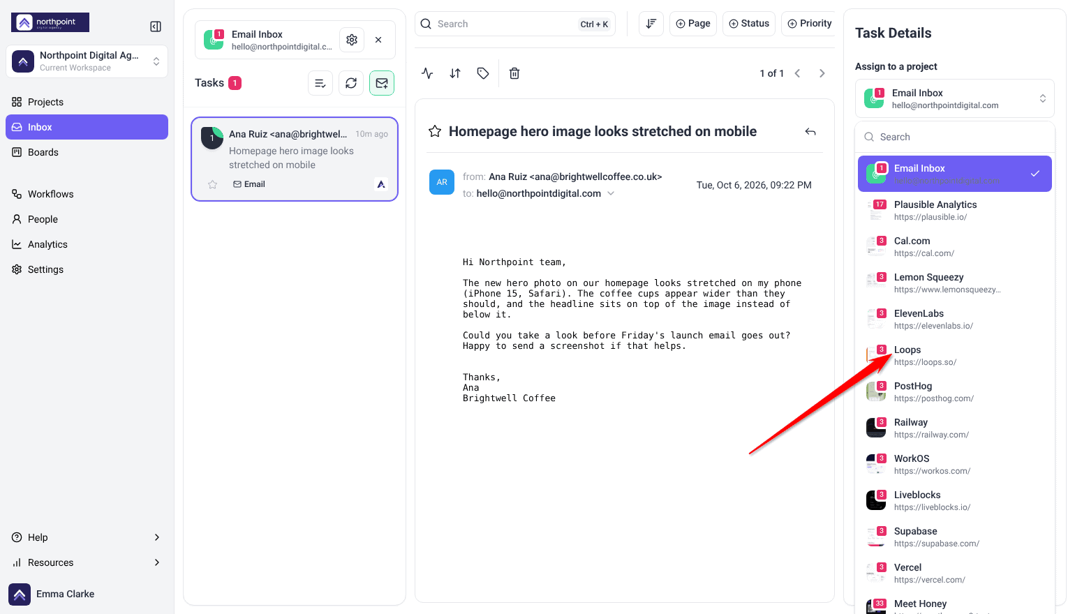Open the Ana Ruiz task card
1075x614 pixels.
tap(295, 159)
